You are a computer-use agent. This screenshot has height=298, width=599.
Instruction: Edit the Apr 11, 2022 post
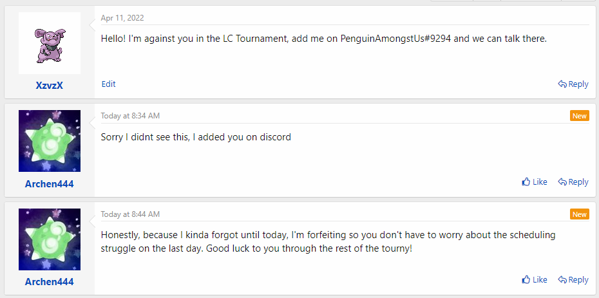109,84
